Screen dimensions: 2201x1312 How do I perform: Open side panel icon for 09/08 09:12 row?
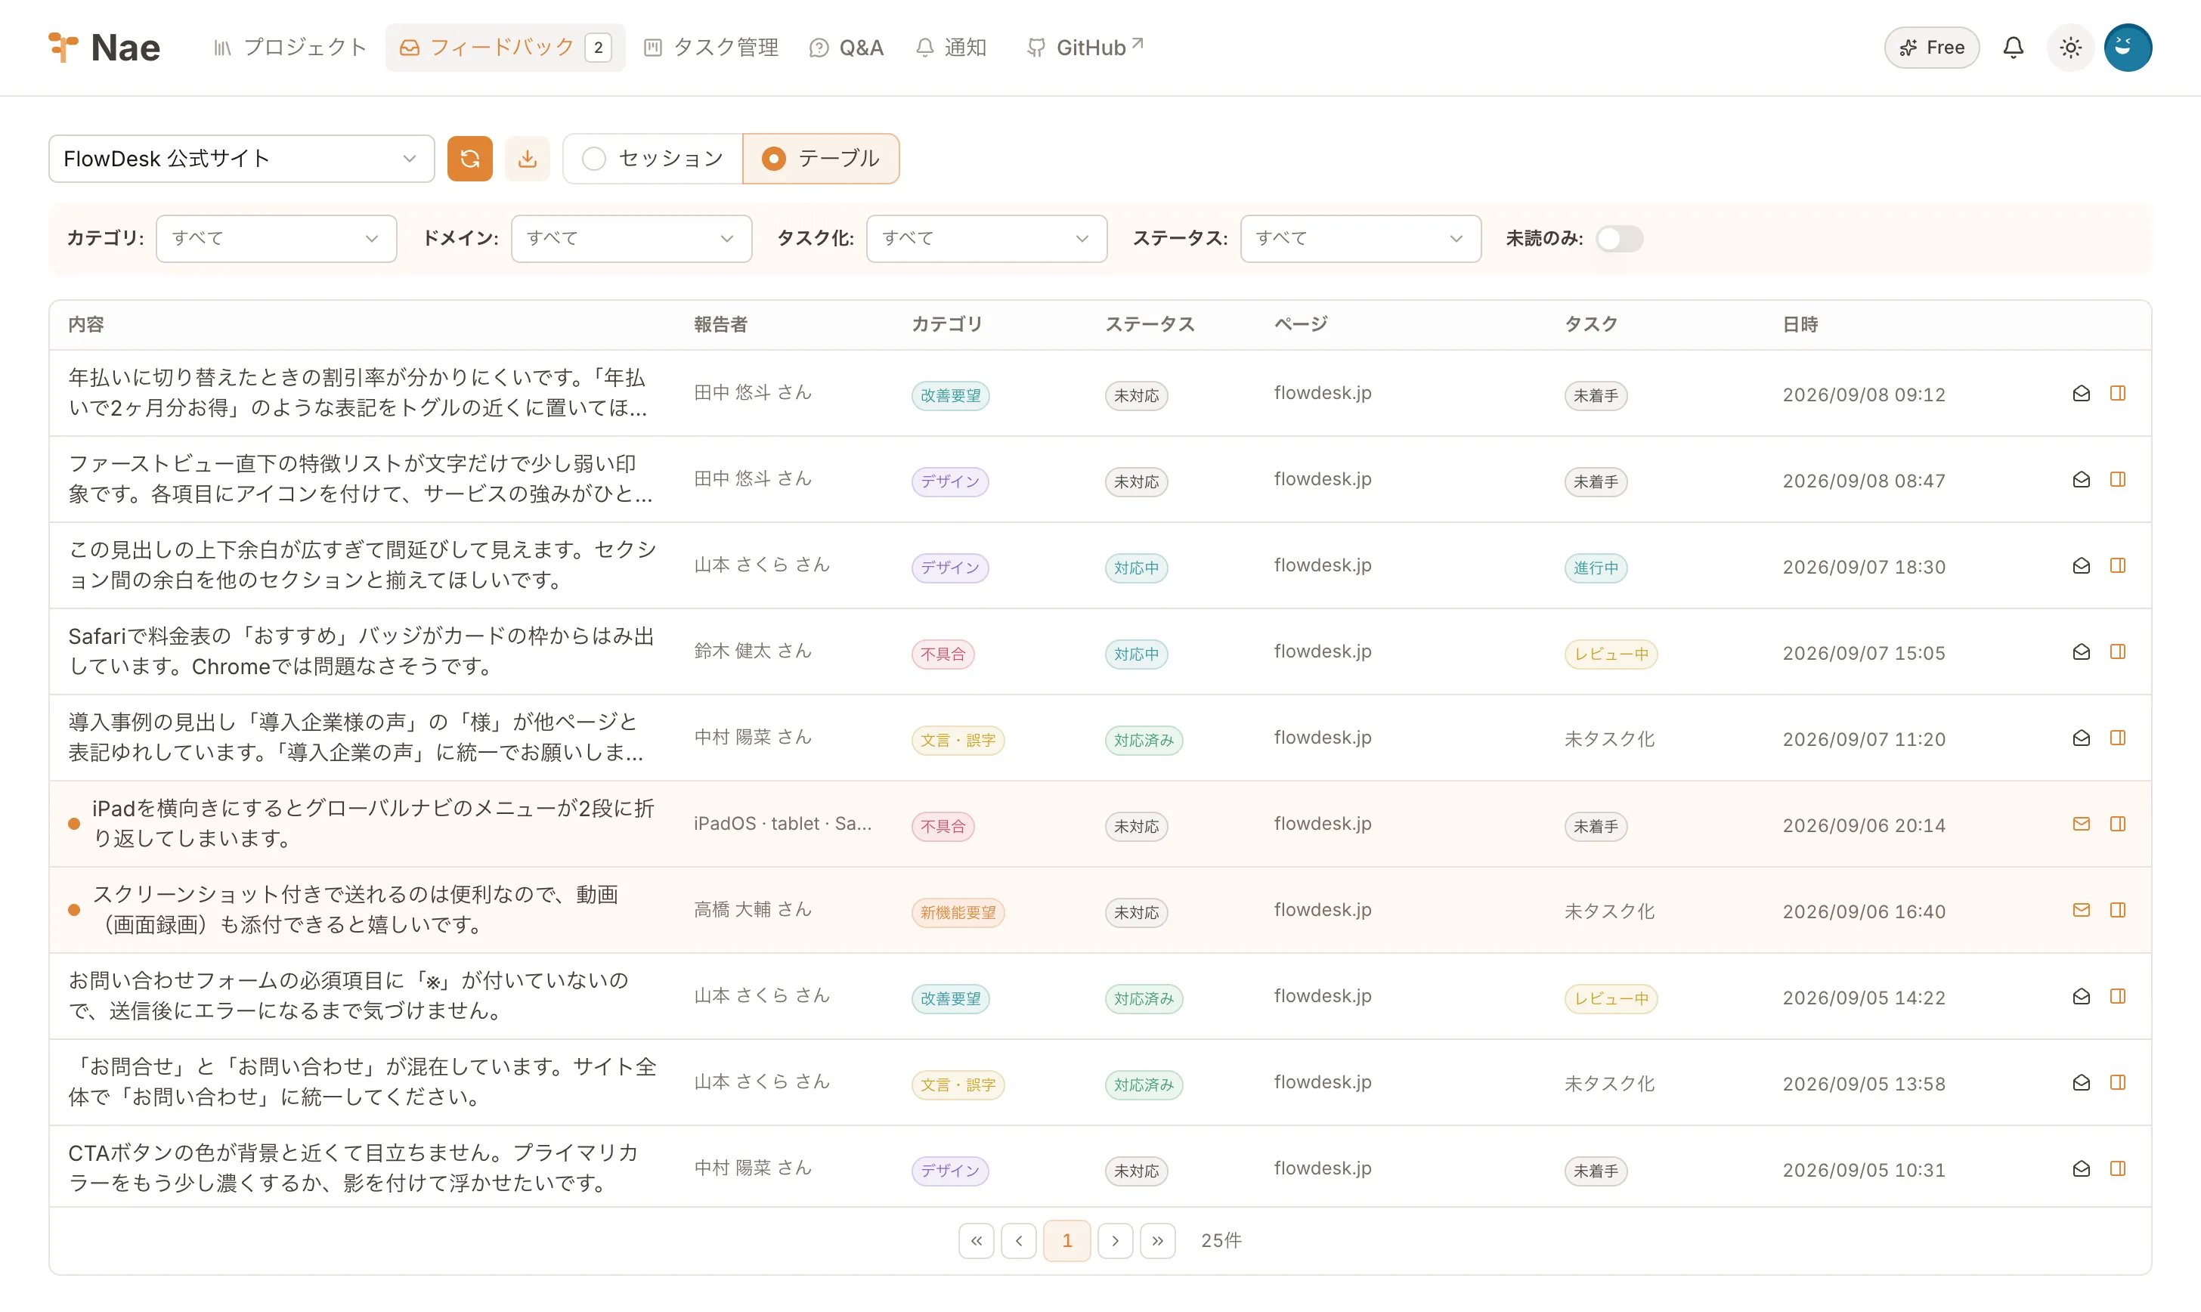(2117, 394)
